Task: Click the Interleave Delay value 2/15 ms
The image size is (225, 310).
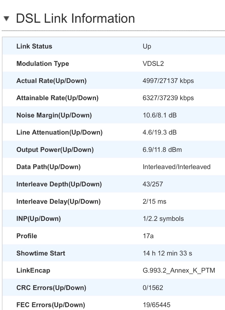Action: 155,202
